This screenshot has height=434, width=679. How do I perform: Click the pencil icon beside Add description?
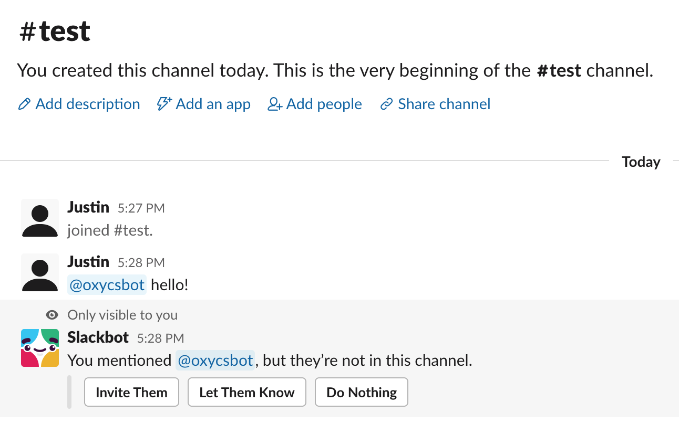pyautogui.click(x=24, y=104)
